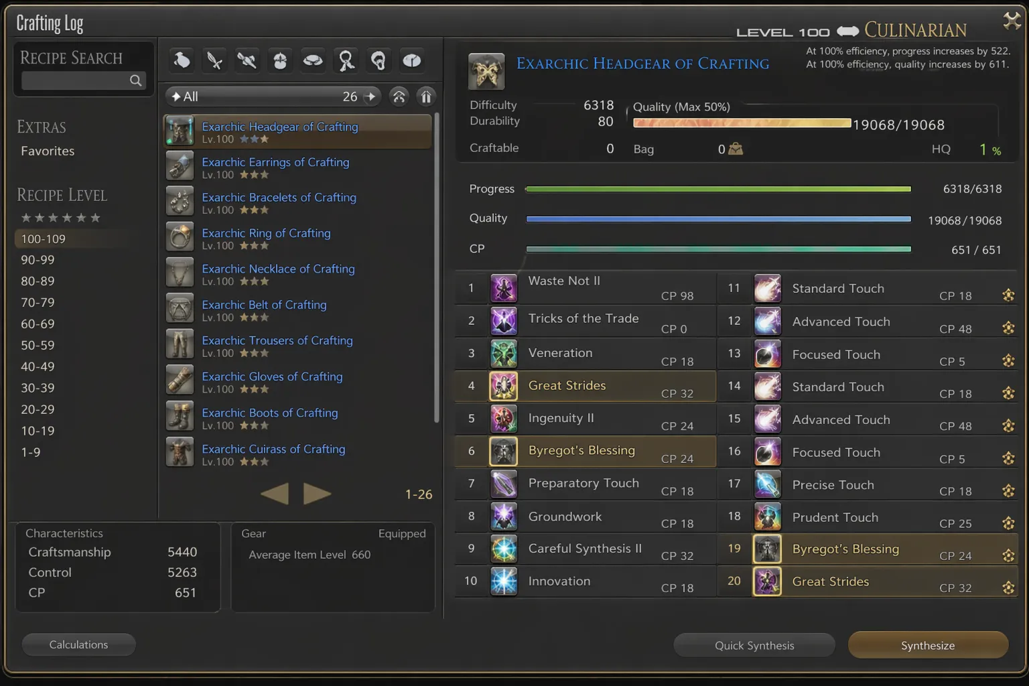Select the Great Strides icon in slot 20
Viewport: 1029px width, 686px height.
[x=767, y=581]
